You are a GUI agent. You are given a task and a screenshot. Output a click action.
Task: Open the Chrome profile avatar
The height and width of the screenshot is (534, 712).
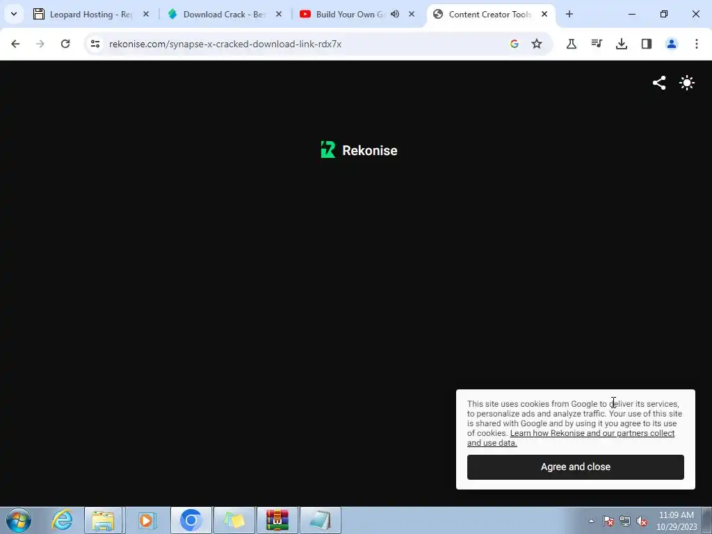click(671, 44)
